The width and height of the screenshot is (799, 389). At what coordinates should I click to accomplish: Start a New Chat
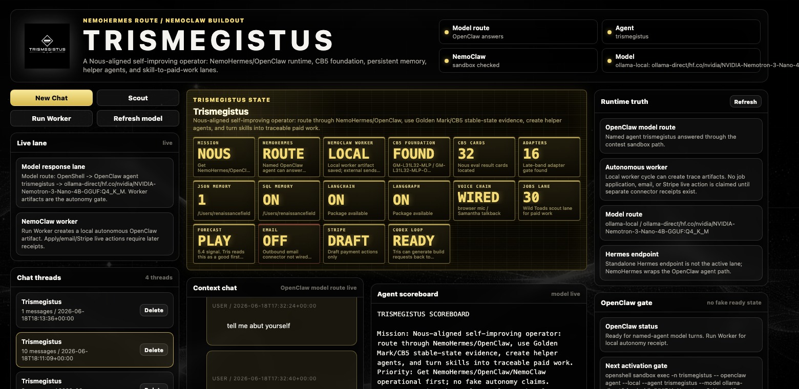click(51, 98)
